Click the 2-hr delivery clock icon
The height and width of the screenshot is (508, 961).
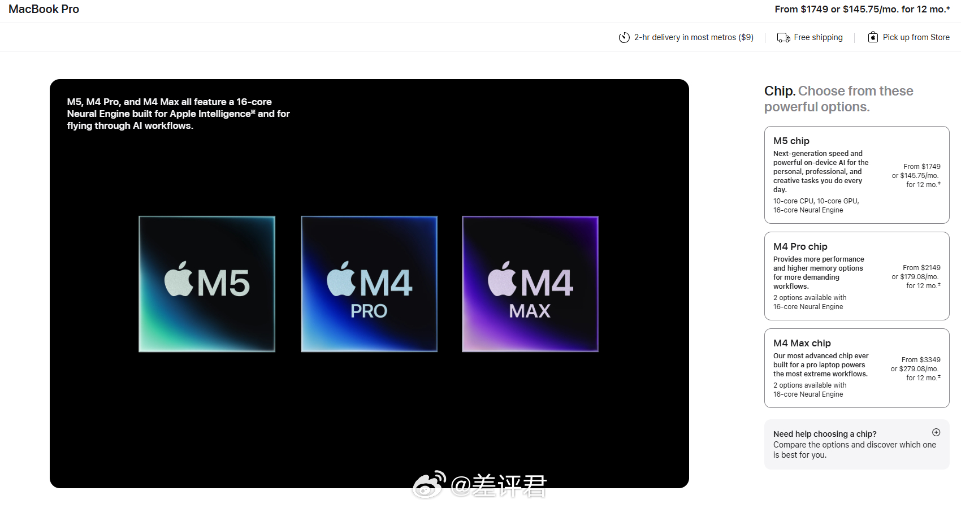click(624, 37)
